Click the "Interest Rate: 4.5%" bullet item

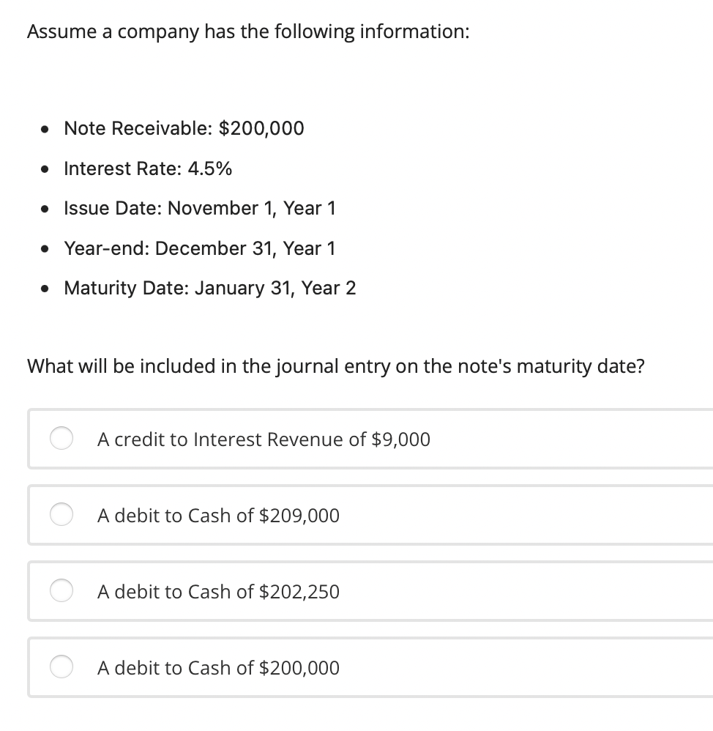148,168
